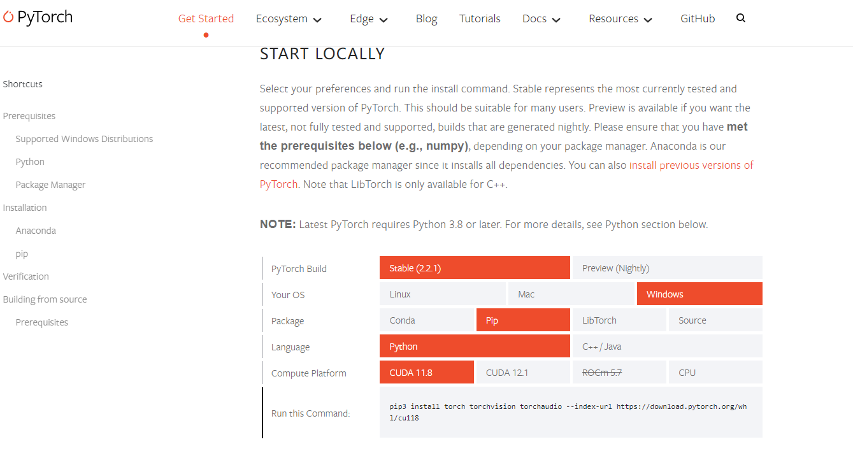The height and width of the screenshot is (451, 853).
Task: Go to Verification section
Action: [x=26, y=276]
